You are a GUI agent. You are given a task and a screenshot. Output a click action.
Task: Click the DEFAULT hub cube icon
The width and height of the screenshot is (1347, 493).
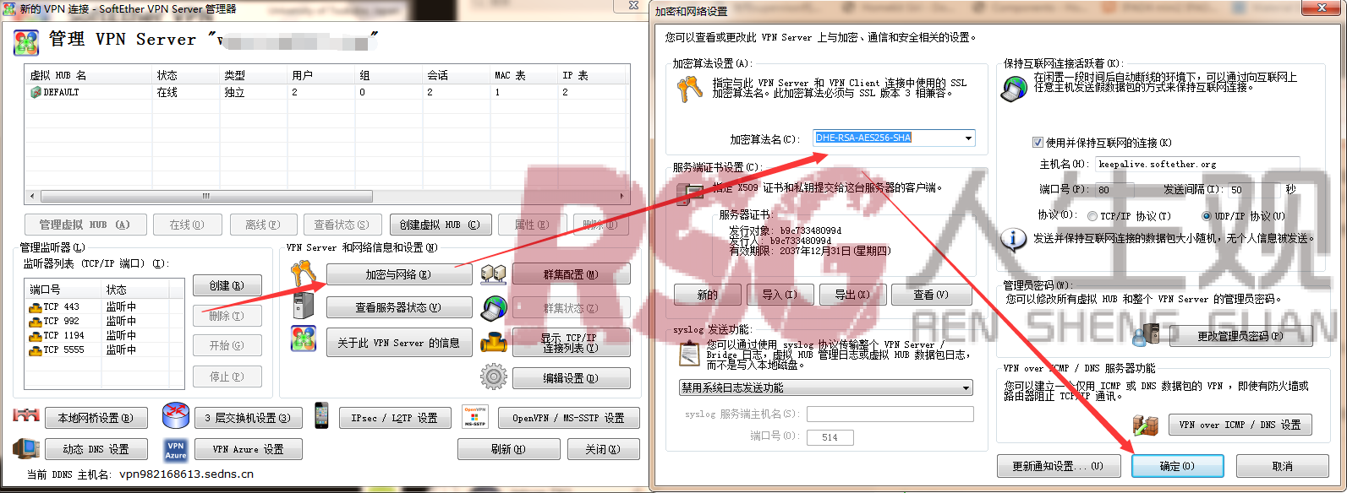tap(36, 92)
